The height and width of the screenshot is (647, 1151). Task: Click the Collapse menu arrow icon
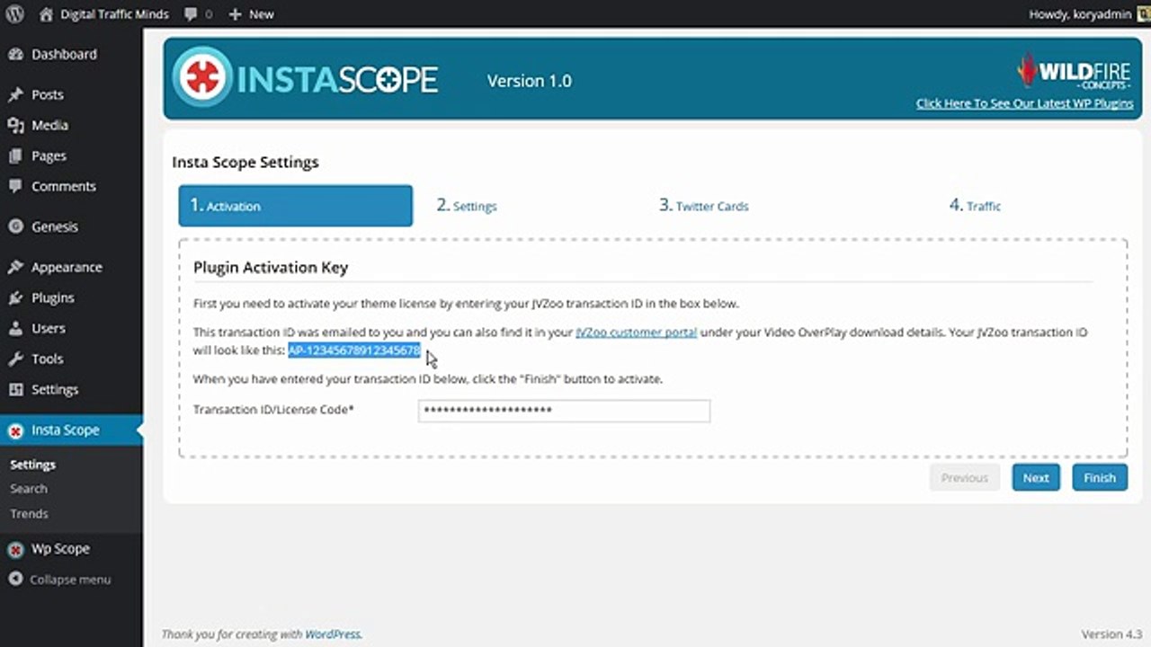pyautogui.click(x=15, y=580)
